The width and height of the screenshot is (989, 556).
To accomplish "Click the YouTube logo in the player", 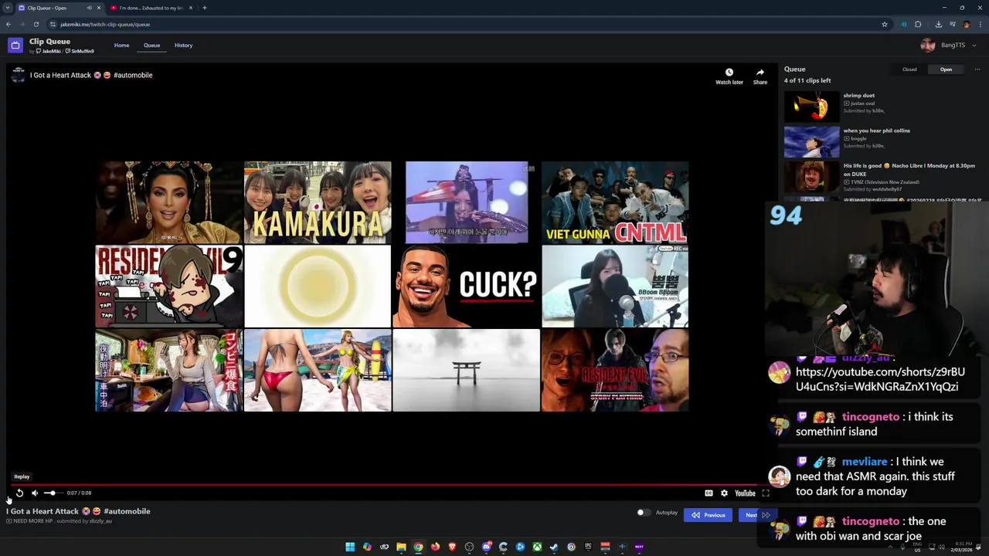I will pyautogui.click(x=745, y=493).
